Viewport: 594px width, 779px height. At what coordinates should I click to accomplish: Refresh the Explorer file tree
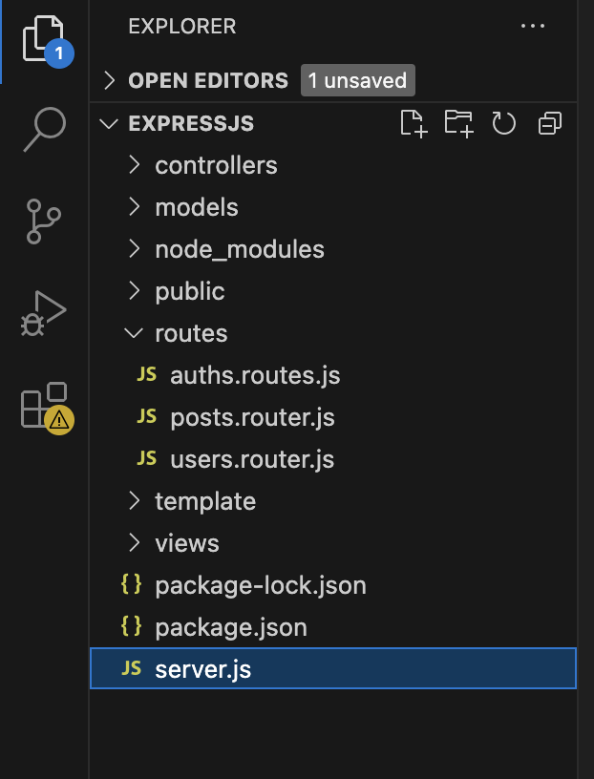504,123
